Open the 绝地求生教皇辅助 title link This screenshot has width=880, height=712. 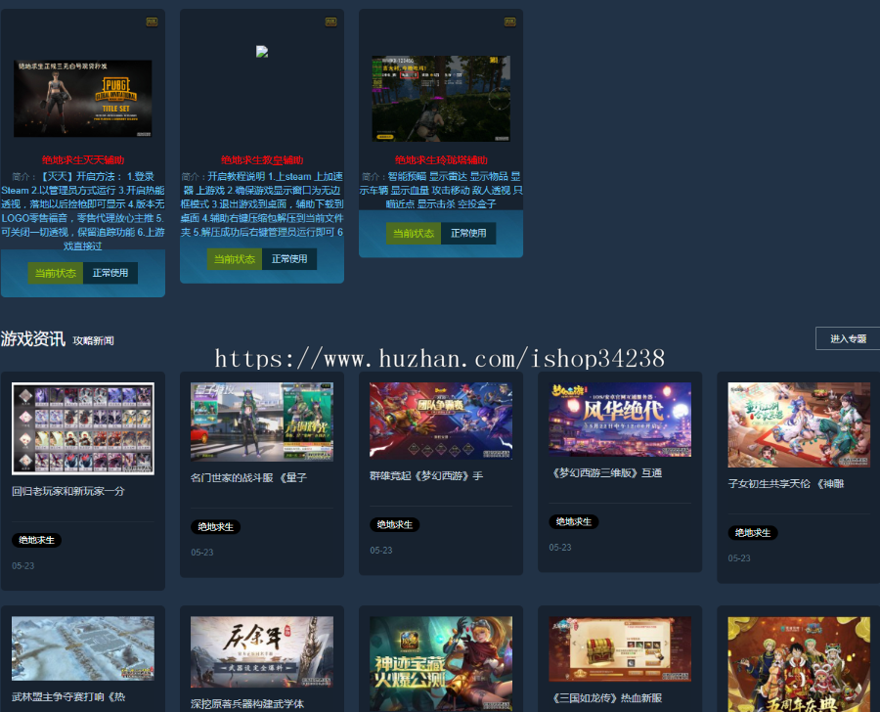[x=262, y=160]
